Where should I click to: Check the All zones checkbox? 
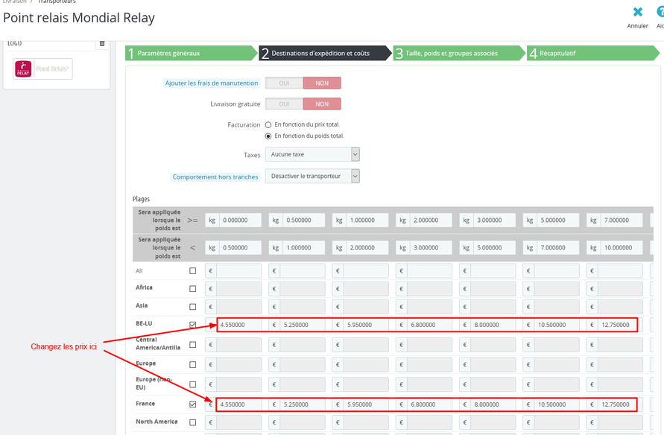[193, 271]
